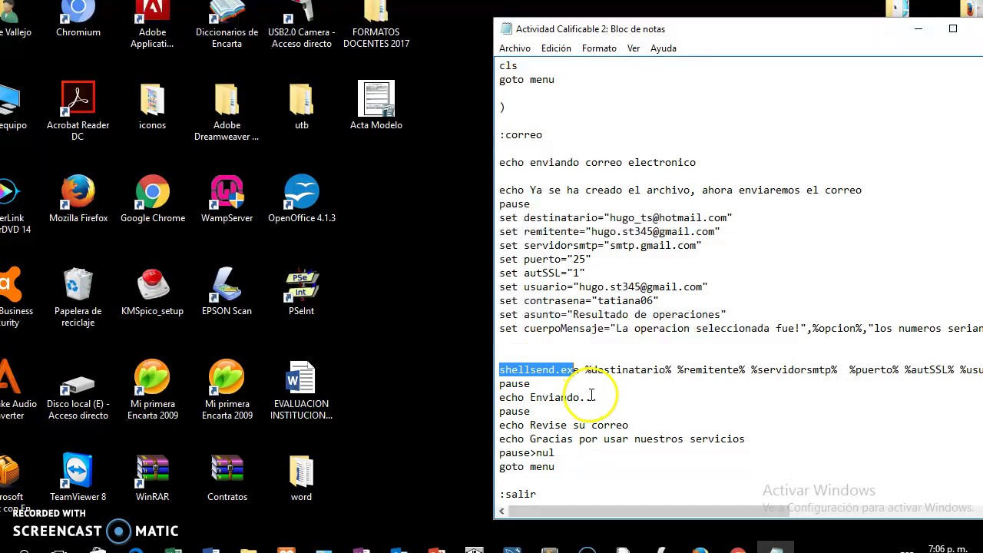The height and width of the screenshot is (553, 983).
Task: Select the EPSON Scan desktop icon
Action: tap(227, 292)
